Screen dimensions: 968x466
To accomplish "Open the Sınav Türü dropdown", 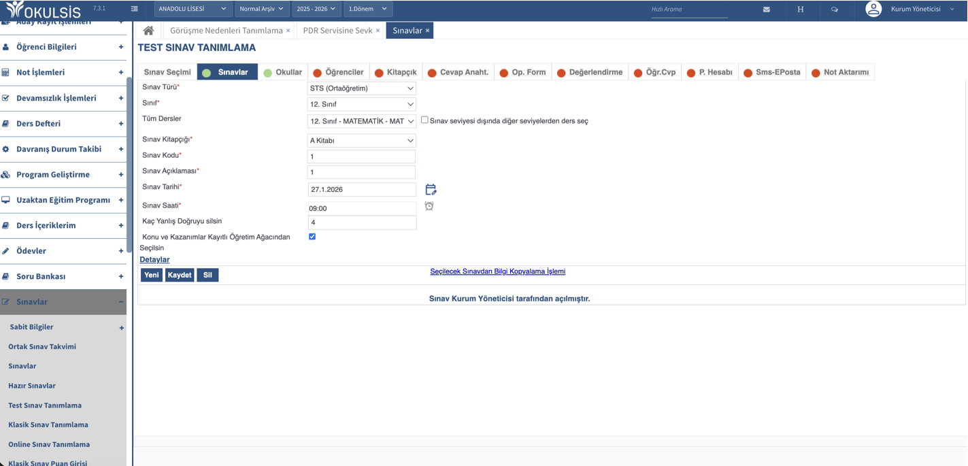I will tap(361, 88).
